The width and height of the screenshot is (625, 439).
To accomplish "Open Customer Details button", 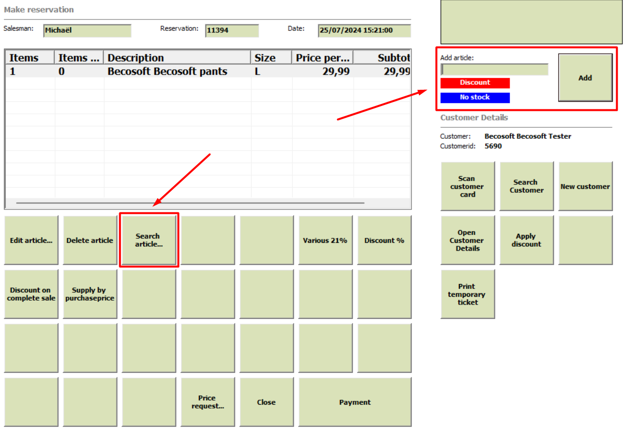I will [468, 240].
